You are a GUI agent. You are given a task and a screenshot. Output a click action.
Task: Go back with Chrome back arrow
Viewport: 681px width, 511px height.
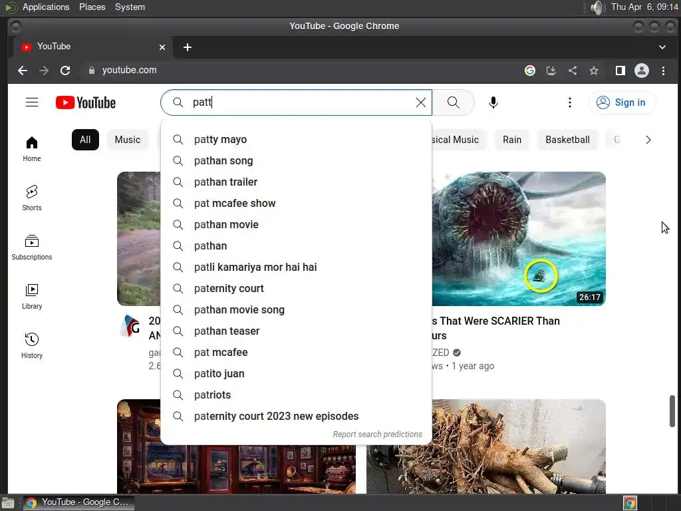(23, 71)
